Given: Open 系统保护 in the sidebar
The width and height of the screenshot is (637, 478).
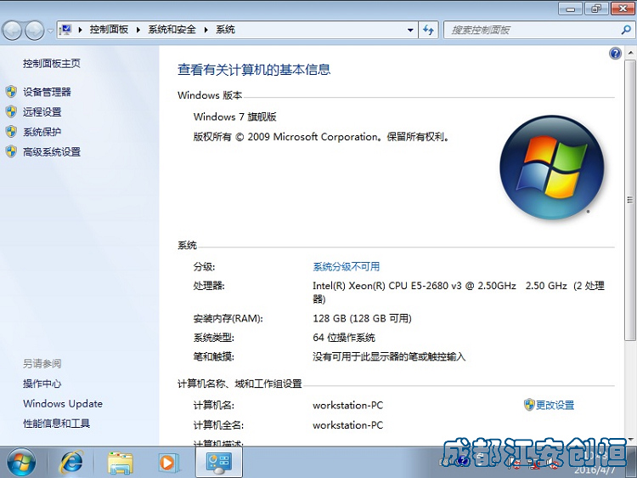Looking at the screenshot, I should 42,132.
